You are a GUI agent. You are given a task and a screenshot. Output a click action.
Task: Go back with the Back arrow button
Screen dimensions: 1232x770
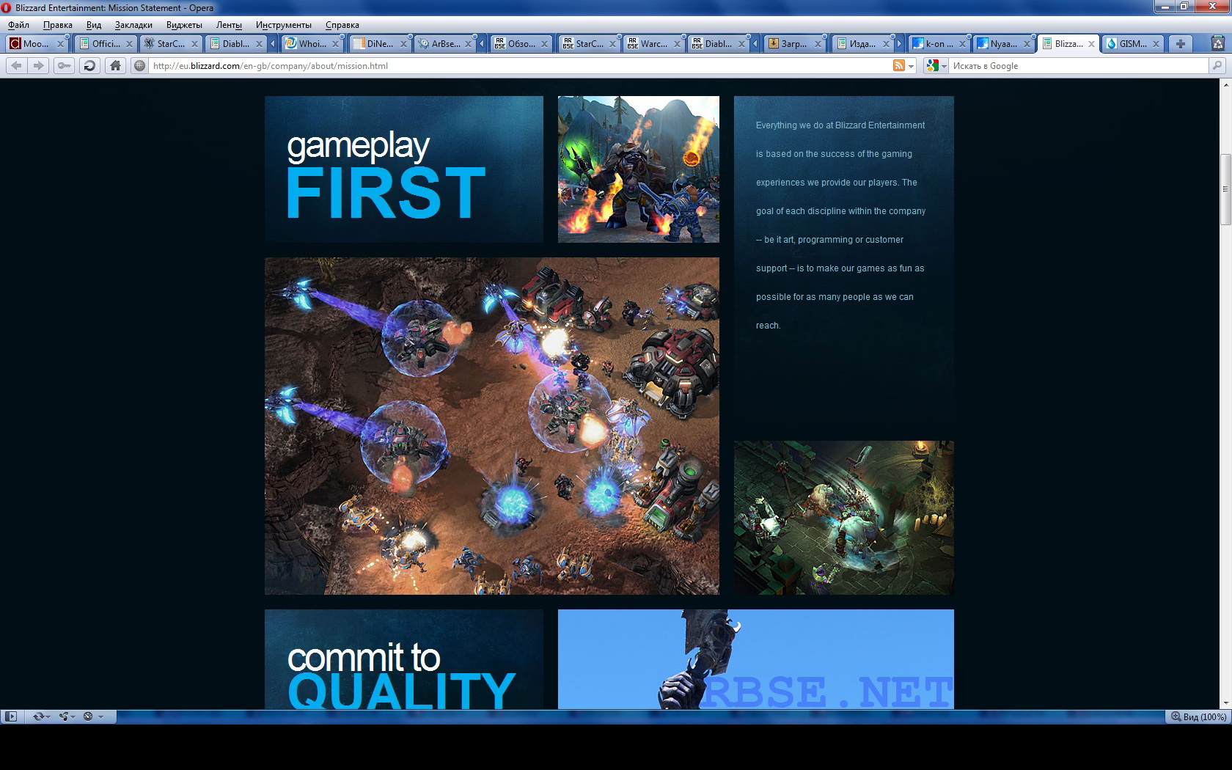(x=16, y=66)
